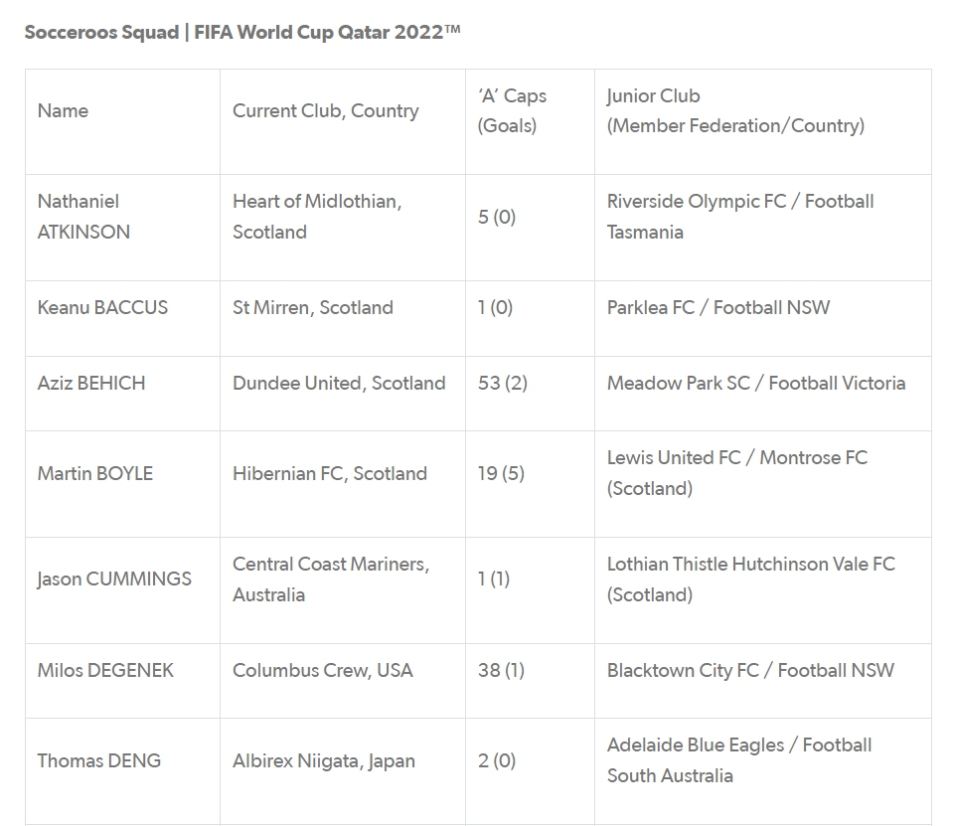Select the Aziz BEHICH name cell

[90, 384]
